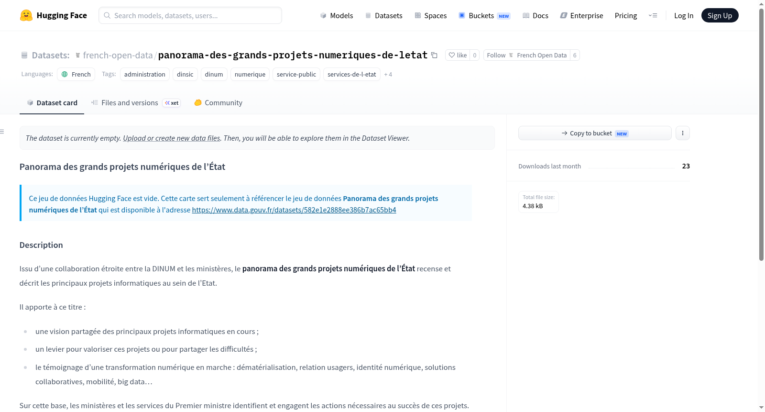
Task: Open Datasets from the top navigation
Action: coord(384,15)
